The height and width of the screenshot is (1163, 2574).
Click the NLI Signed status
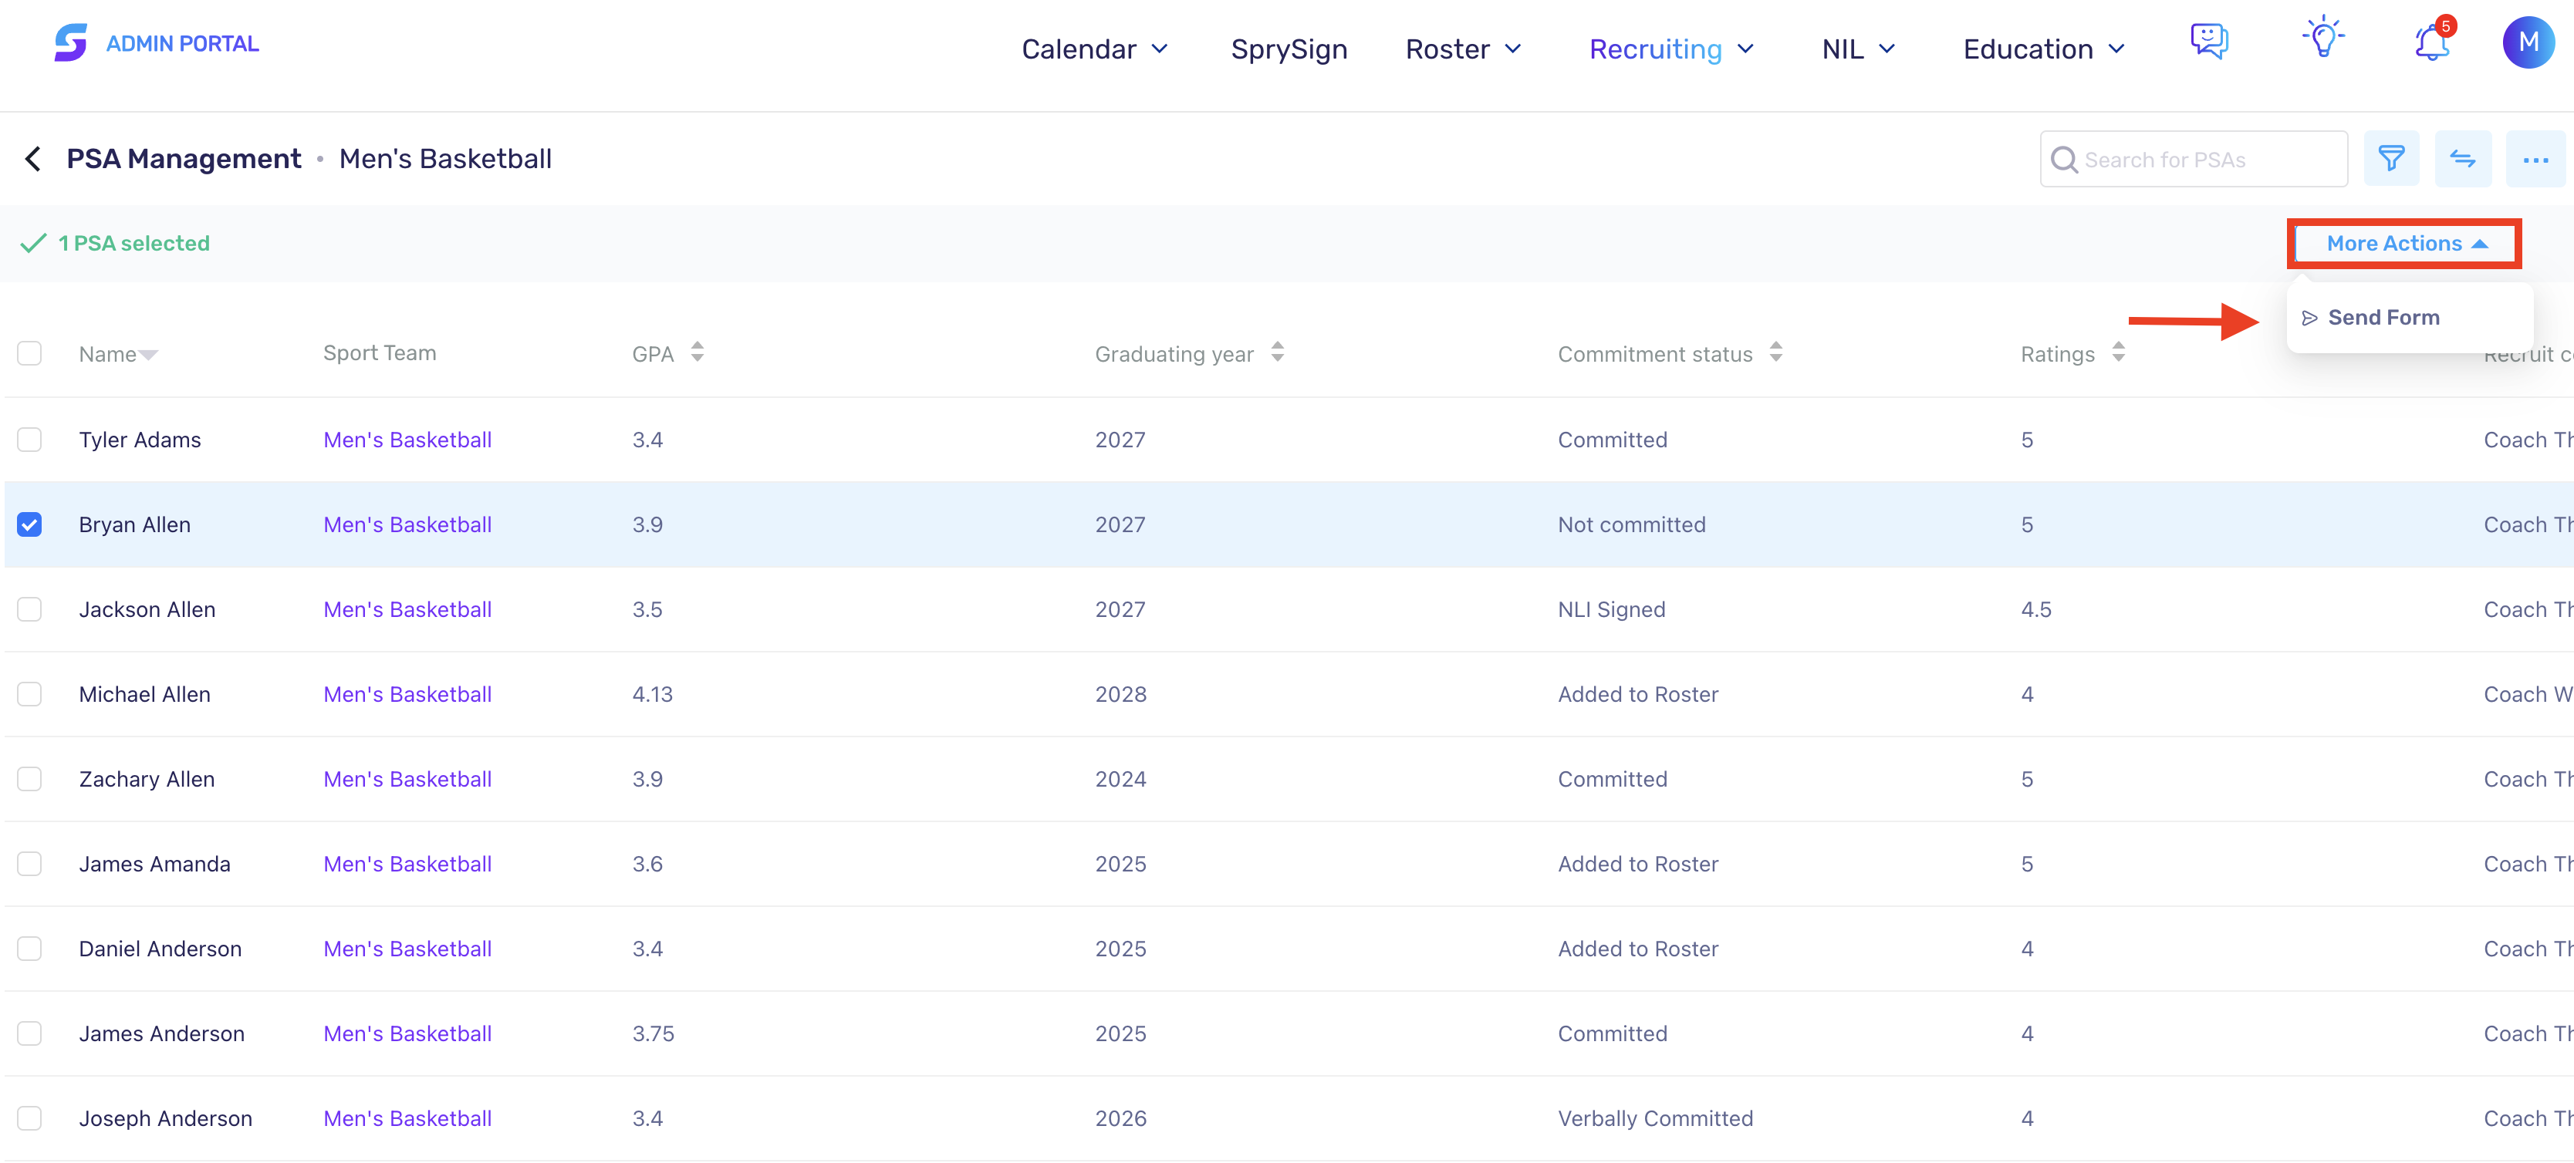(x=1612, y=609)
